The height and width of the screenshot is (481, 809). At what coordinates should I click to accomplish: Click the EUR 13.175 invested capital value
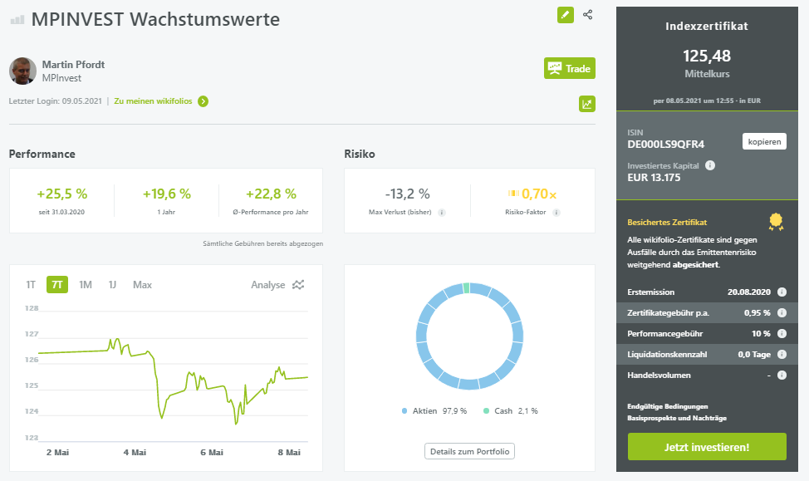point(654,178)
